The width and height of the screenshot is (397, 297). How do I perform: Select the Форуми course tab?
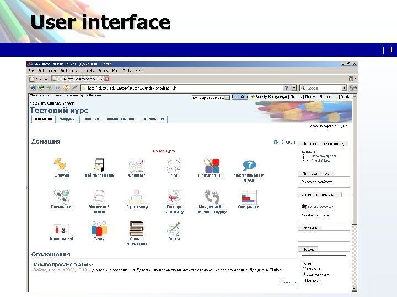coord(67,119)
